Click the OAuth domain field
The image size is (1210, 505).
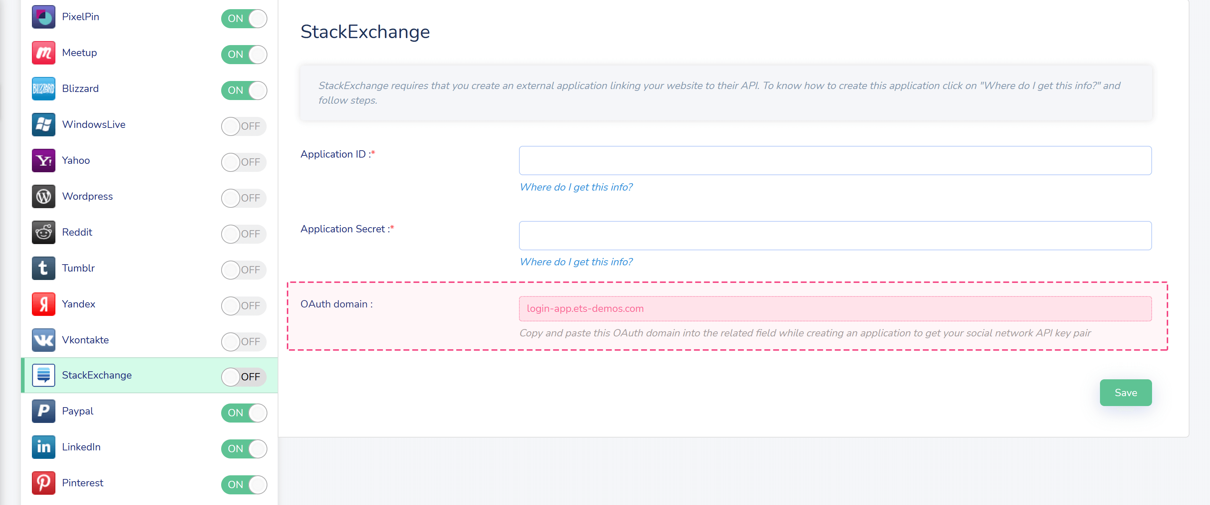(x=835, y=309)
